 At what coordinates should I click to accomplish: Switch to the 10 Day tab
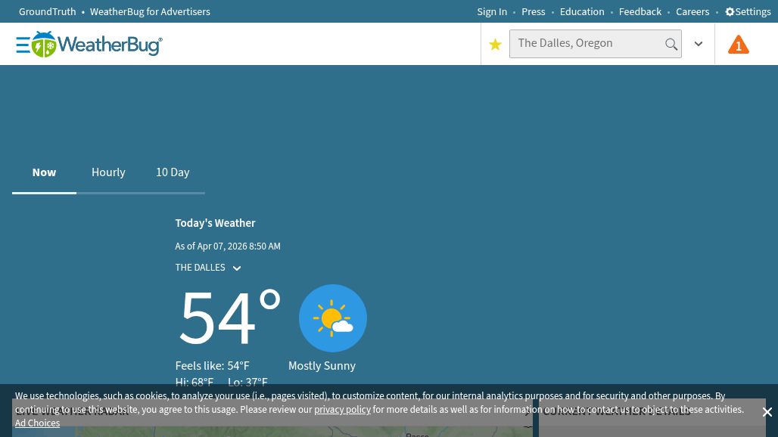(173, 172)
